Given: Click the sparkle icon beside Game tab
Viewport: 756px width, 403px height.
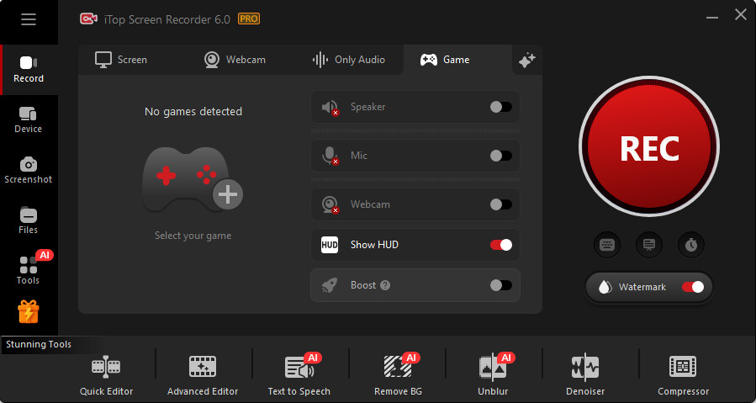Looking at the screenshot, I should pos(527,60).
